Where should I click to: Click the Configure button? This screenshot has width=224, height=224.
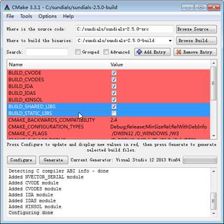point(22,160)
